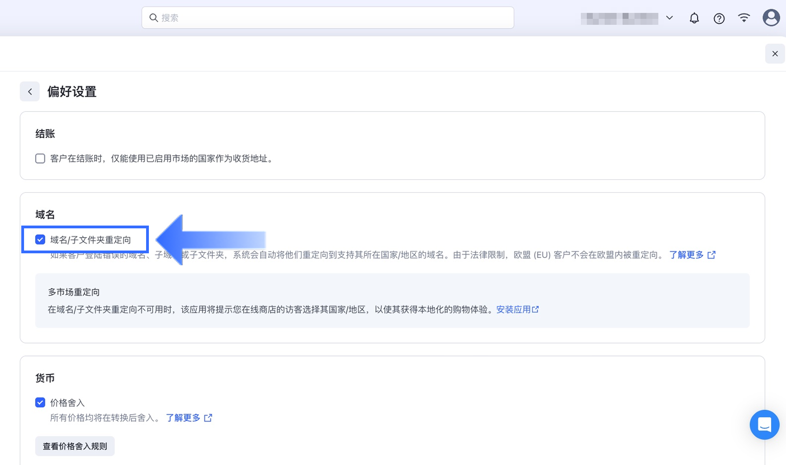
Task: Open the 安装应用 link
Action: pyautogui.click(x=513, y=309)
